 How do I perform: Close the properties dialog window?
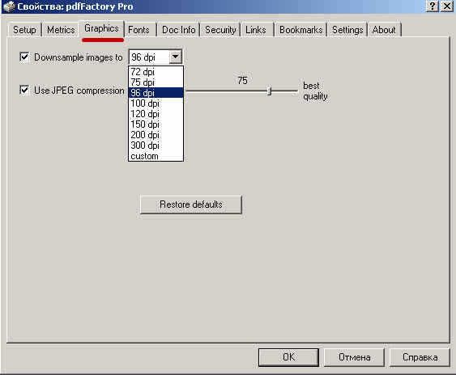pyautogui.click(x=447, y=6)
